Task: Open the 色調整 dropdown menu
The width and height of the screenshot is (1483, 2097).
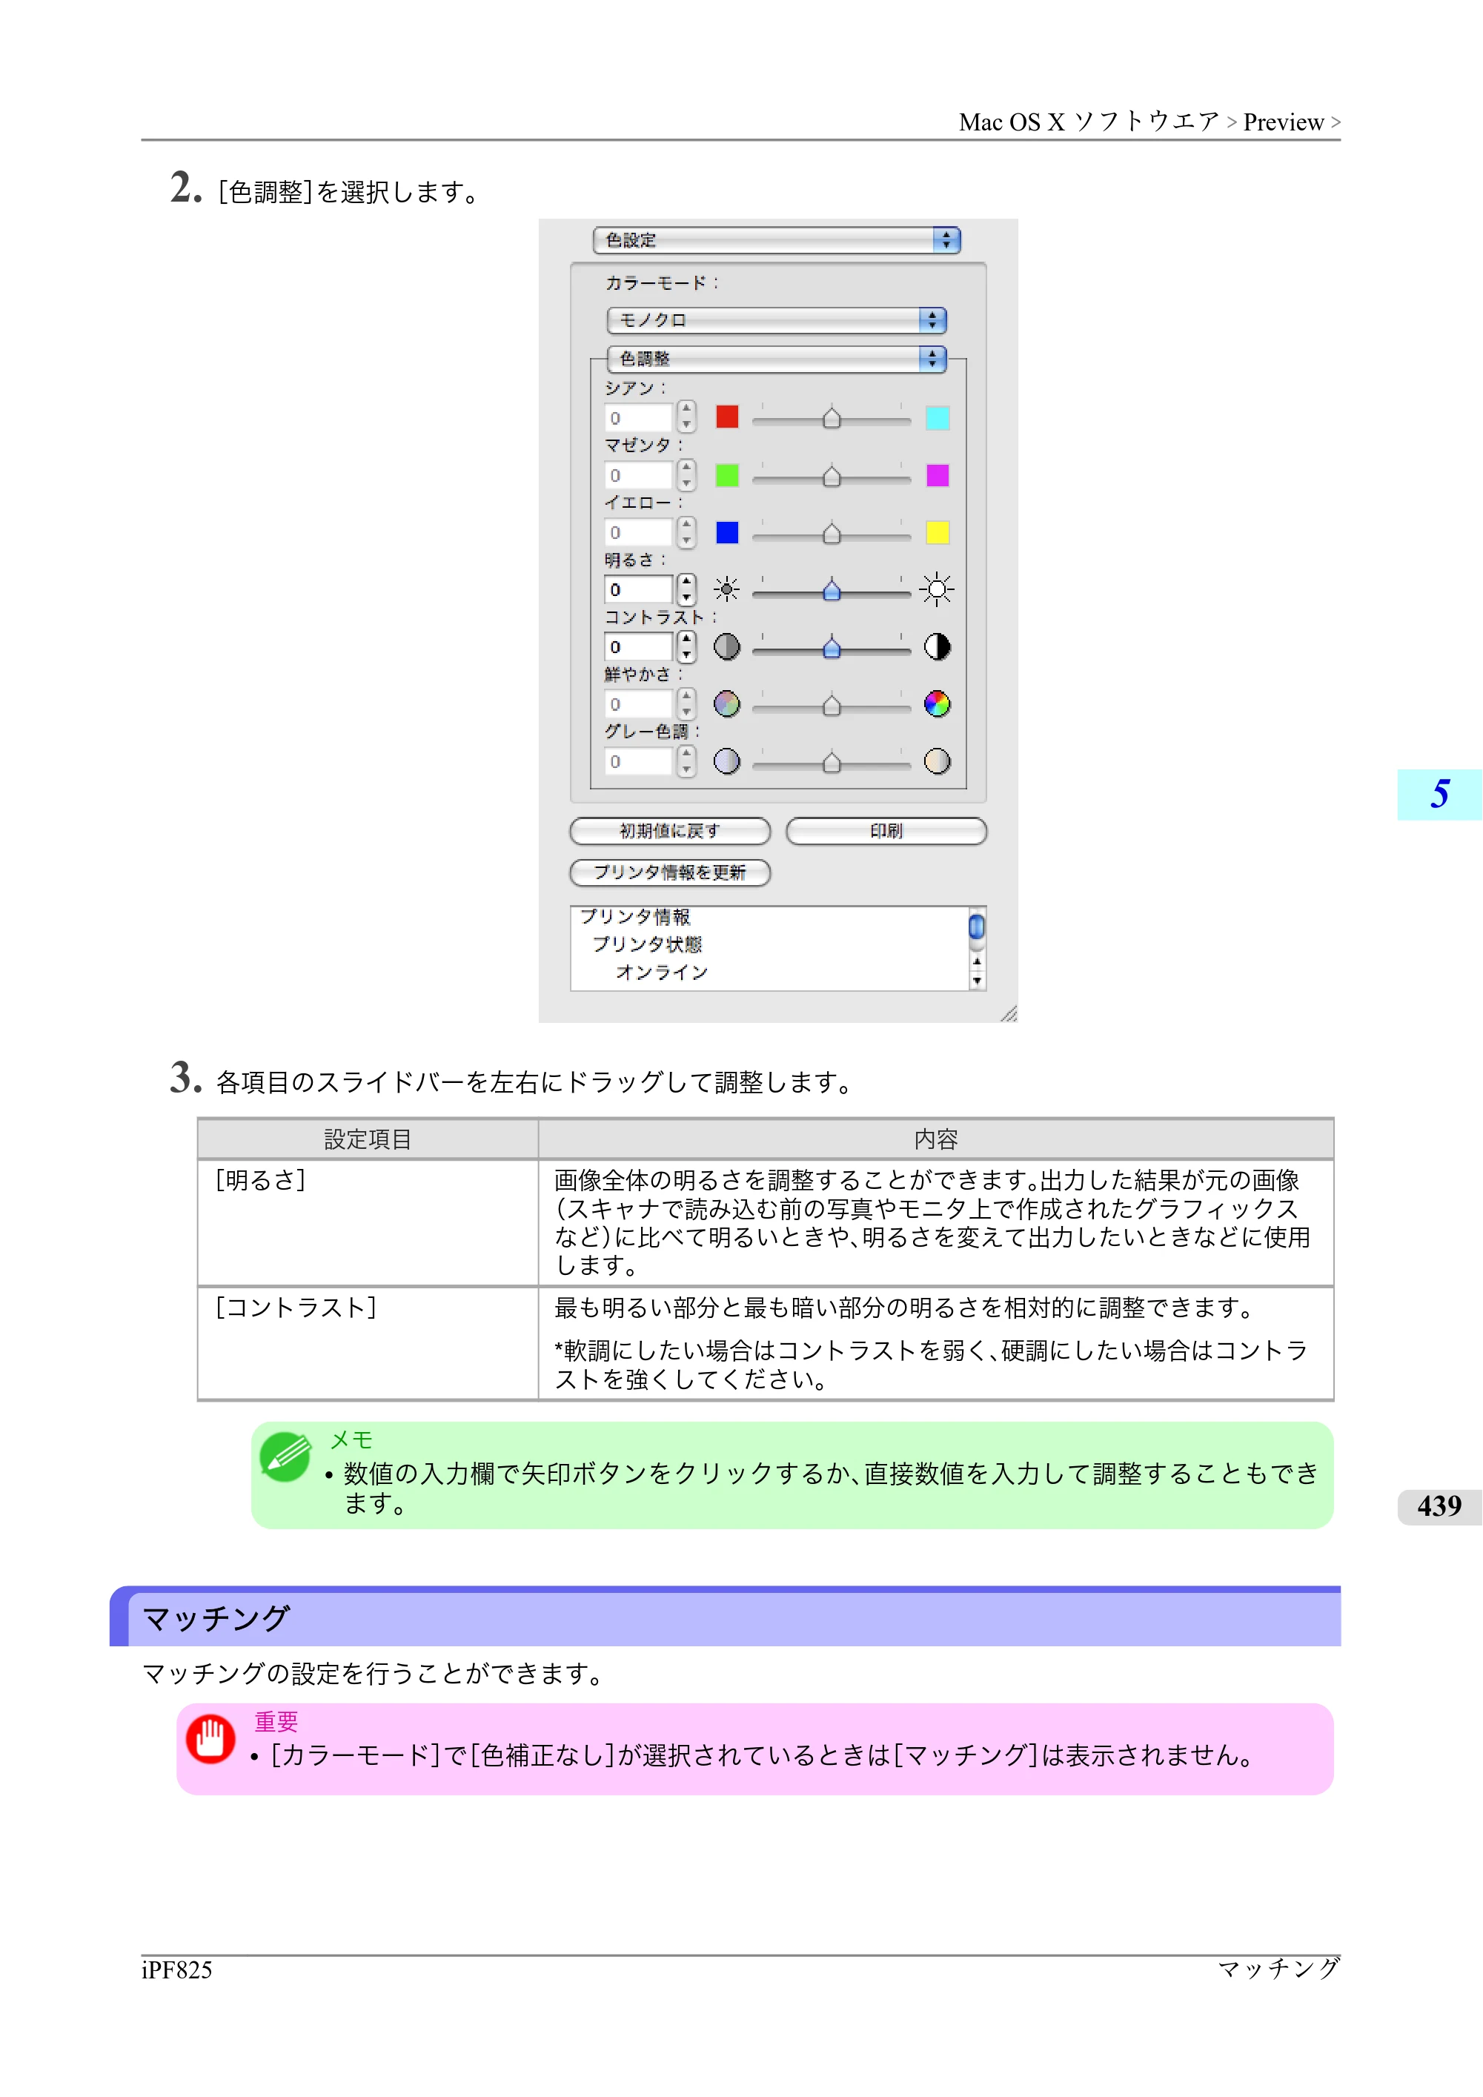Action: point(776,359)
